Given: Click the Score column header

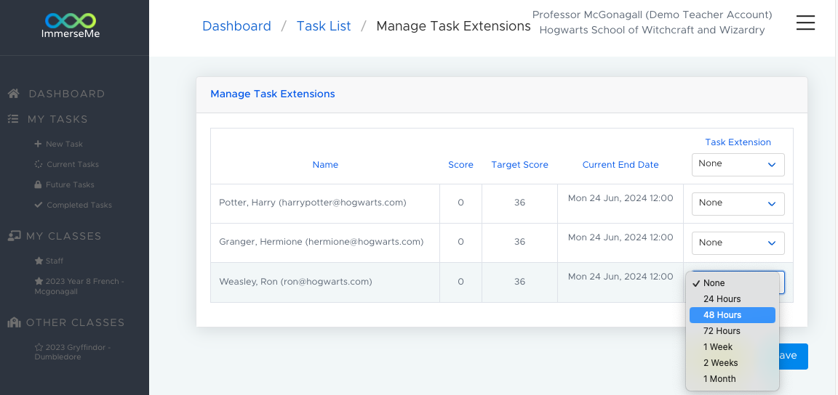Looking at the screenshot, I should tap(460, 164).
